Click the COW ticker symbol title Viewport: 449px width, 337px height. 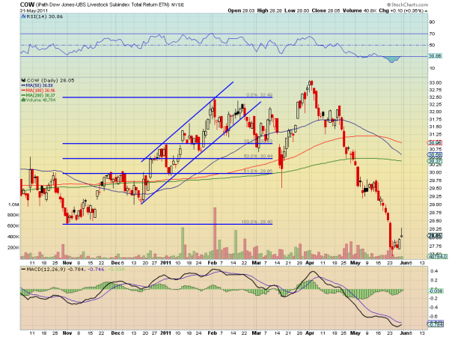pyautogui.click(x=27, y=4)
